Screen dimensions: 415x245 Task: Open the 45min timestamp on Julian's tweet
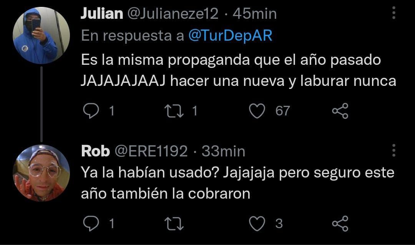pyautogui.click(x=255, y=14)
